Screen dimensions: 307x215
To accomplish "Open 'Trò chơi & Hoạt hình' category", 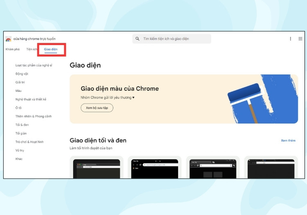I will pos(29,142).
